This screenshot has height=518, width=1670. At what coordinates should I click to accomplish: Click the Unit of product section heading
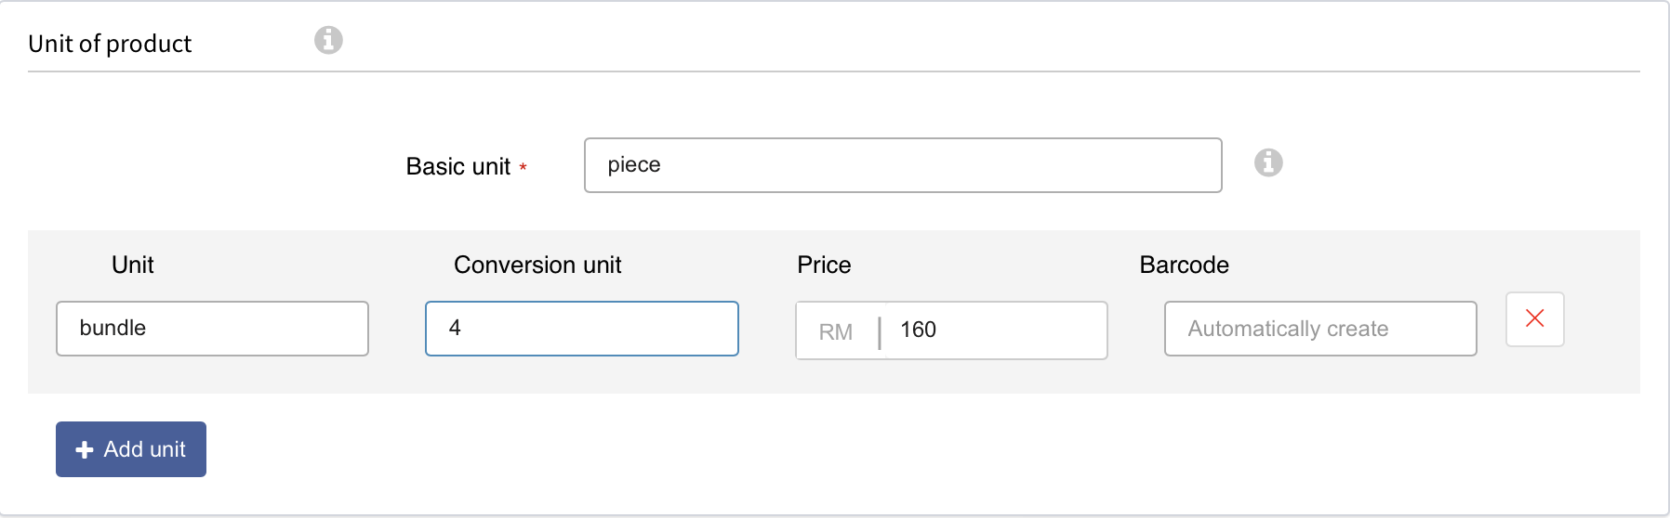(110, 44)
